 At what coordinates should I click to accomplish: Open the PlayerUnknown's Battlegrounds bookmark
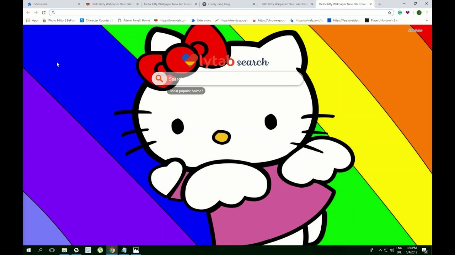click(x=381, y=21)
